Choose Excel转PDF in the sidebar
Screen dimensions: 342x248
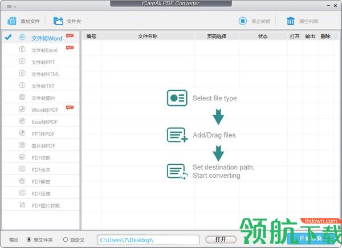pyautogui.click(x=41, y=121)
